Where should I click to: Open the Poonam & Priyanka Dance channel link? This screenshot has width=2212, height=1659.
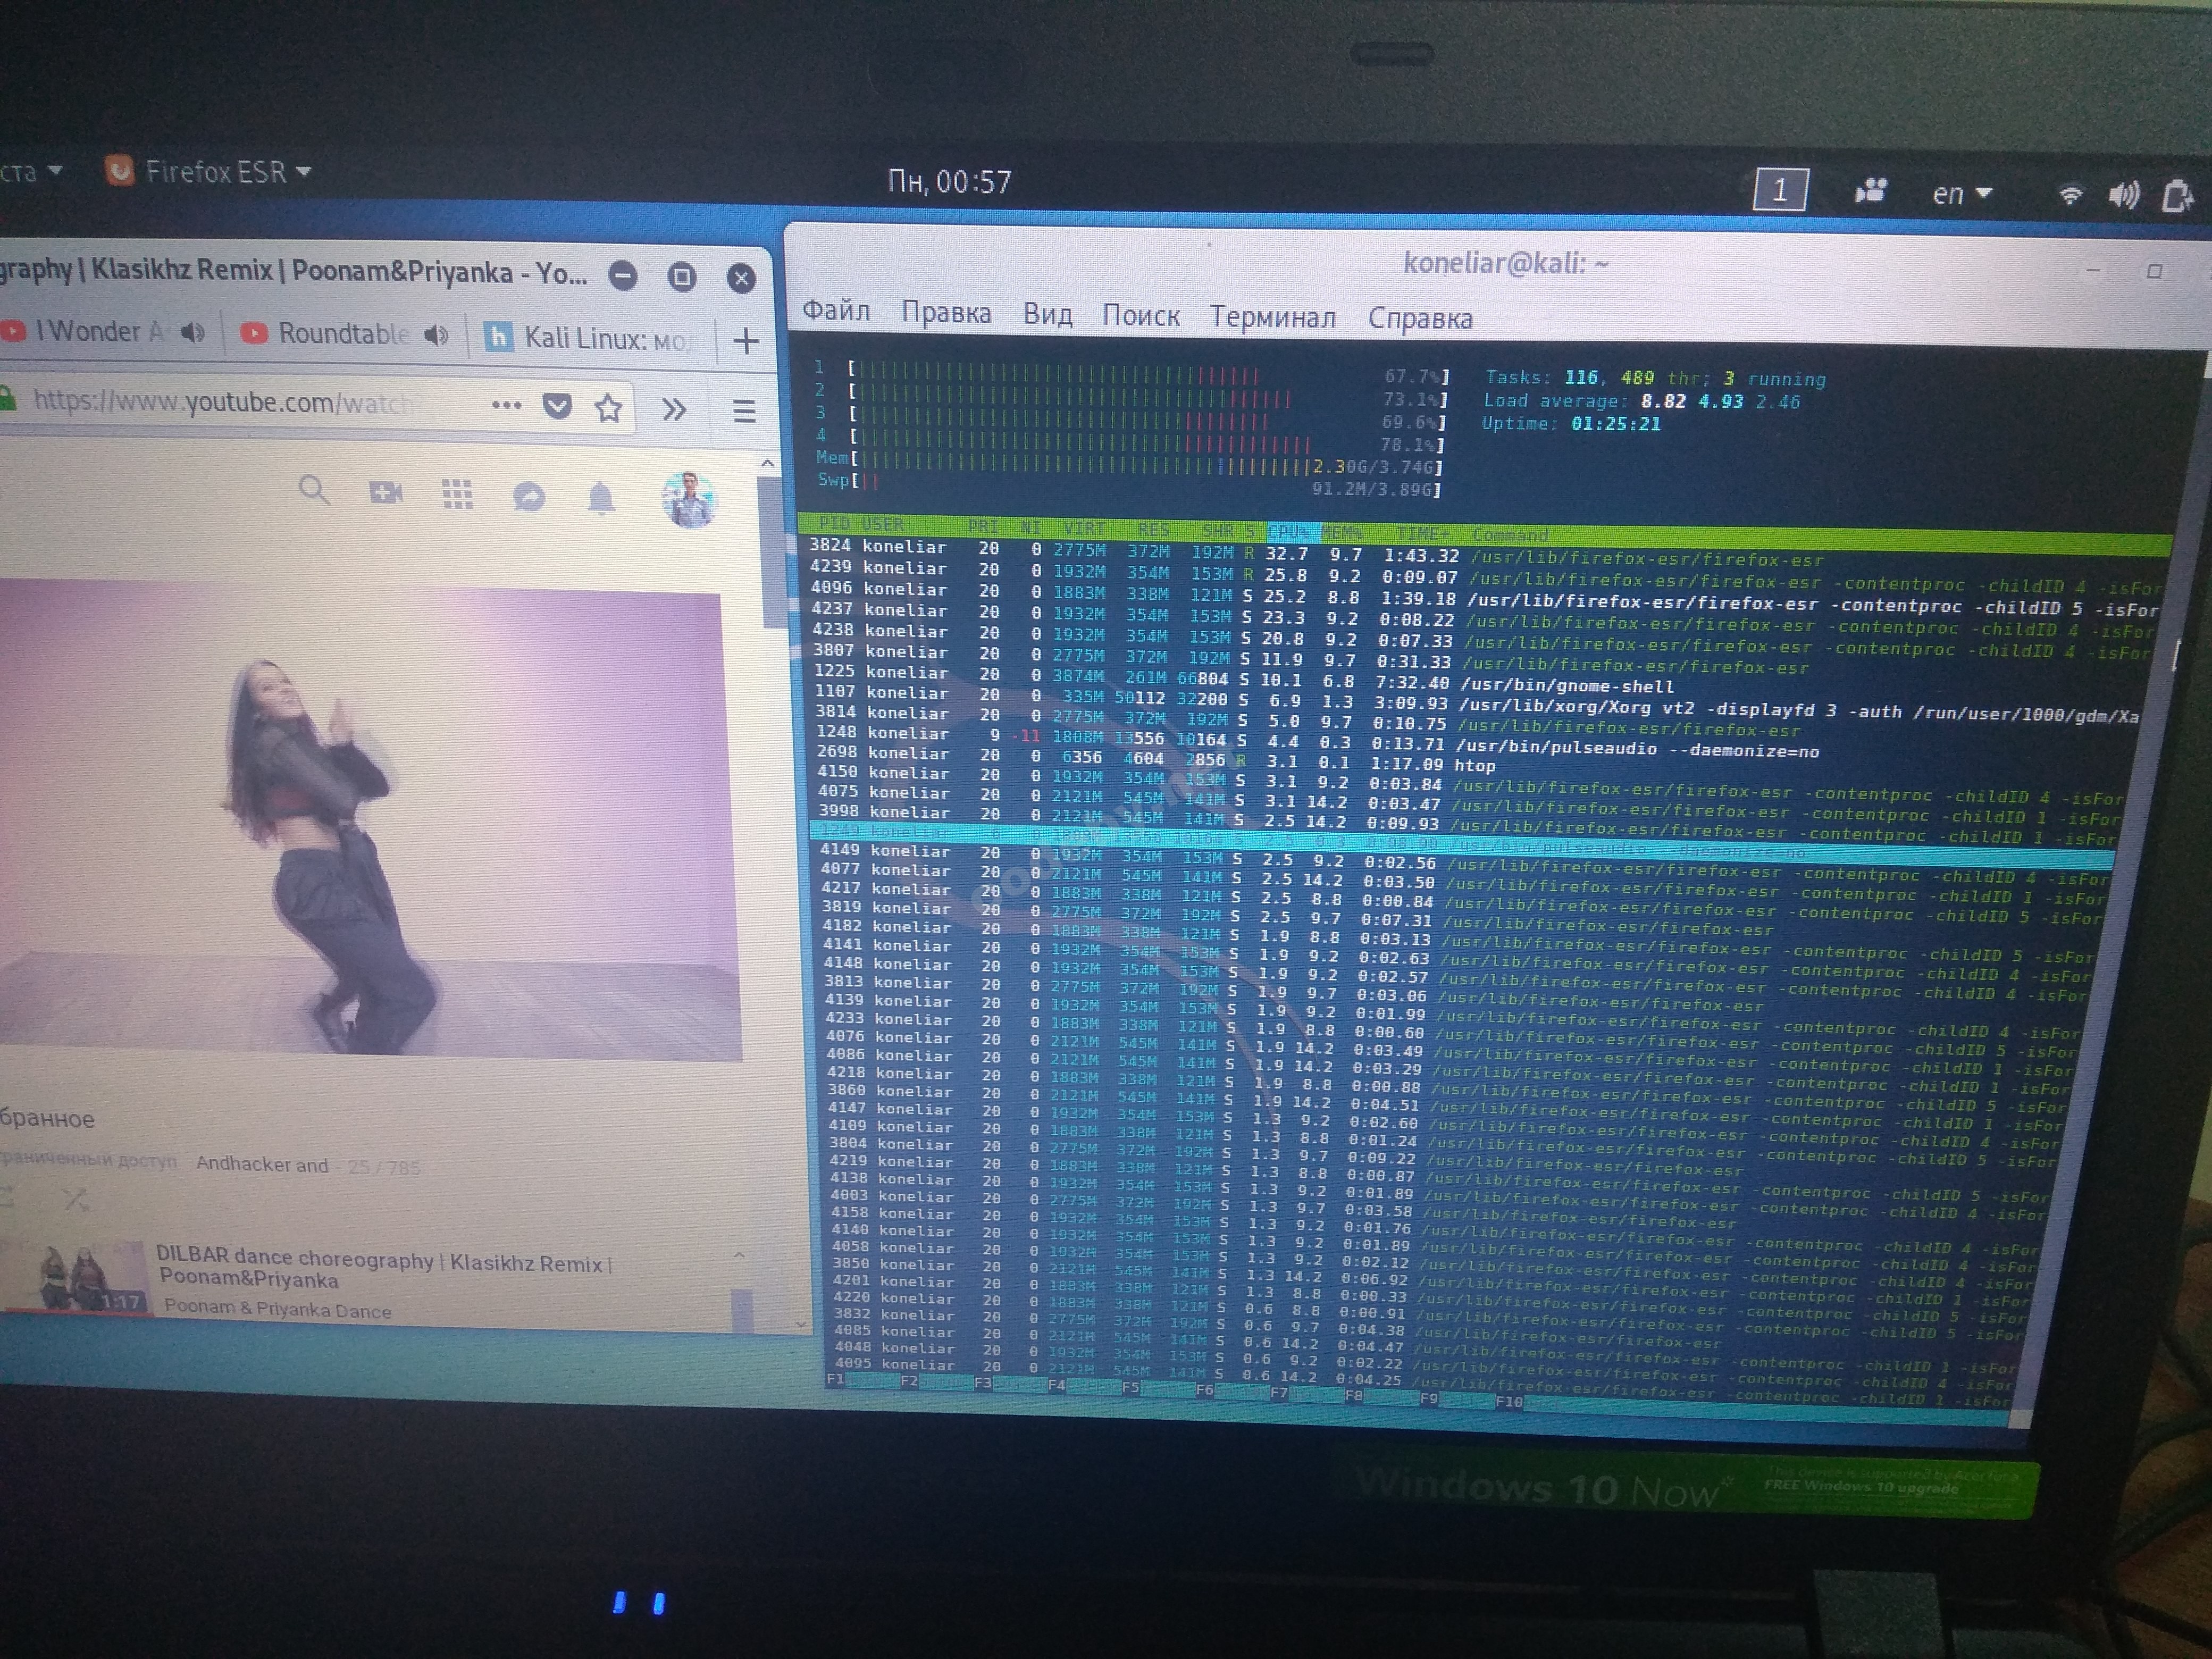tap(277, 1308)
